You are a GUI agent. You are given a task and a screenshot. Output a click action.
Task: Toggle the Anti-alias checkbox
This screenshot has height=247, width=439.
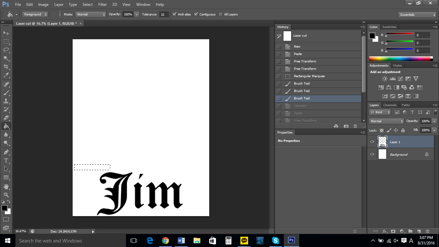[175, 14]
